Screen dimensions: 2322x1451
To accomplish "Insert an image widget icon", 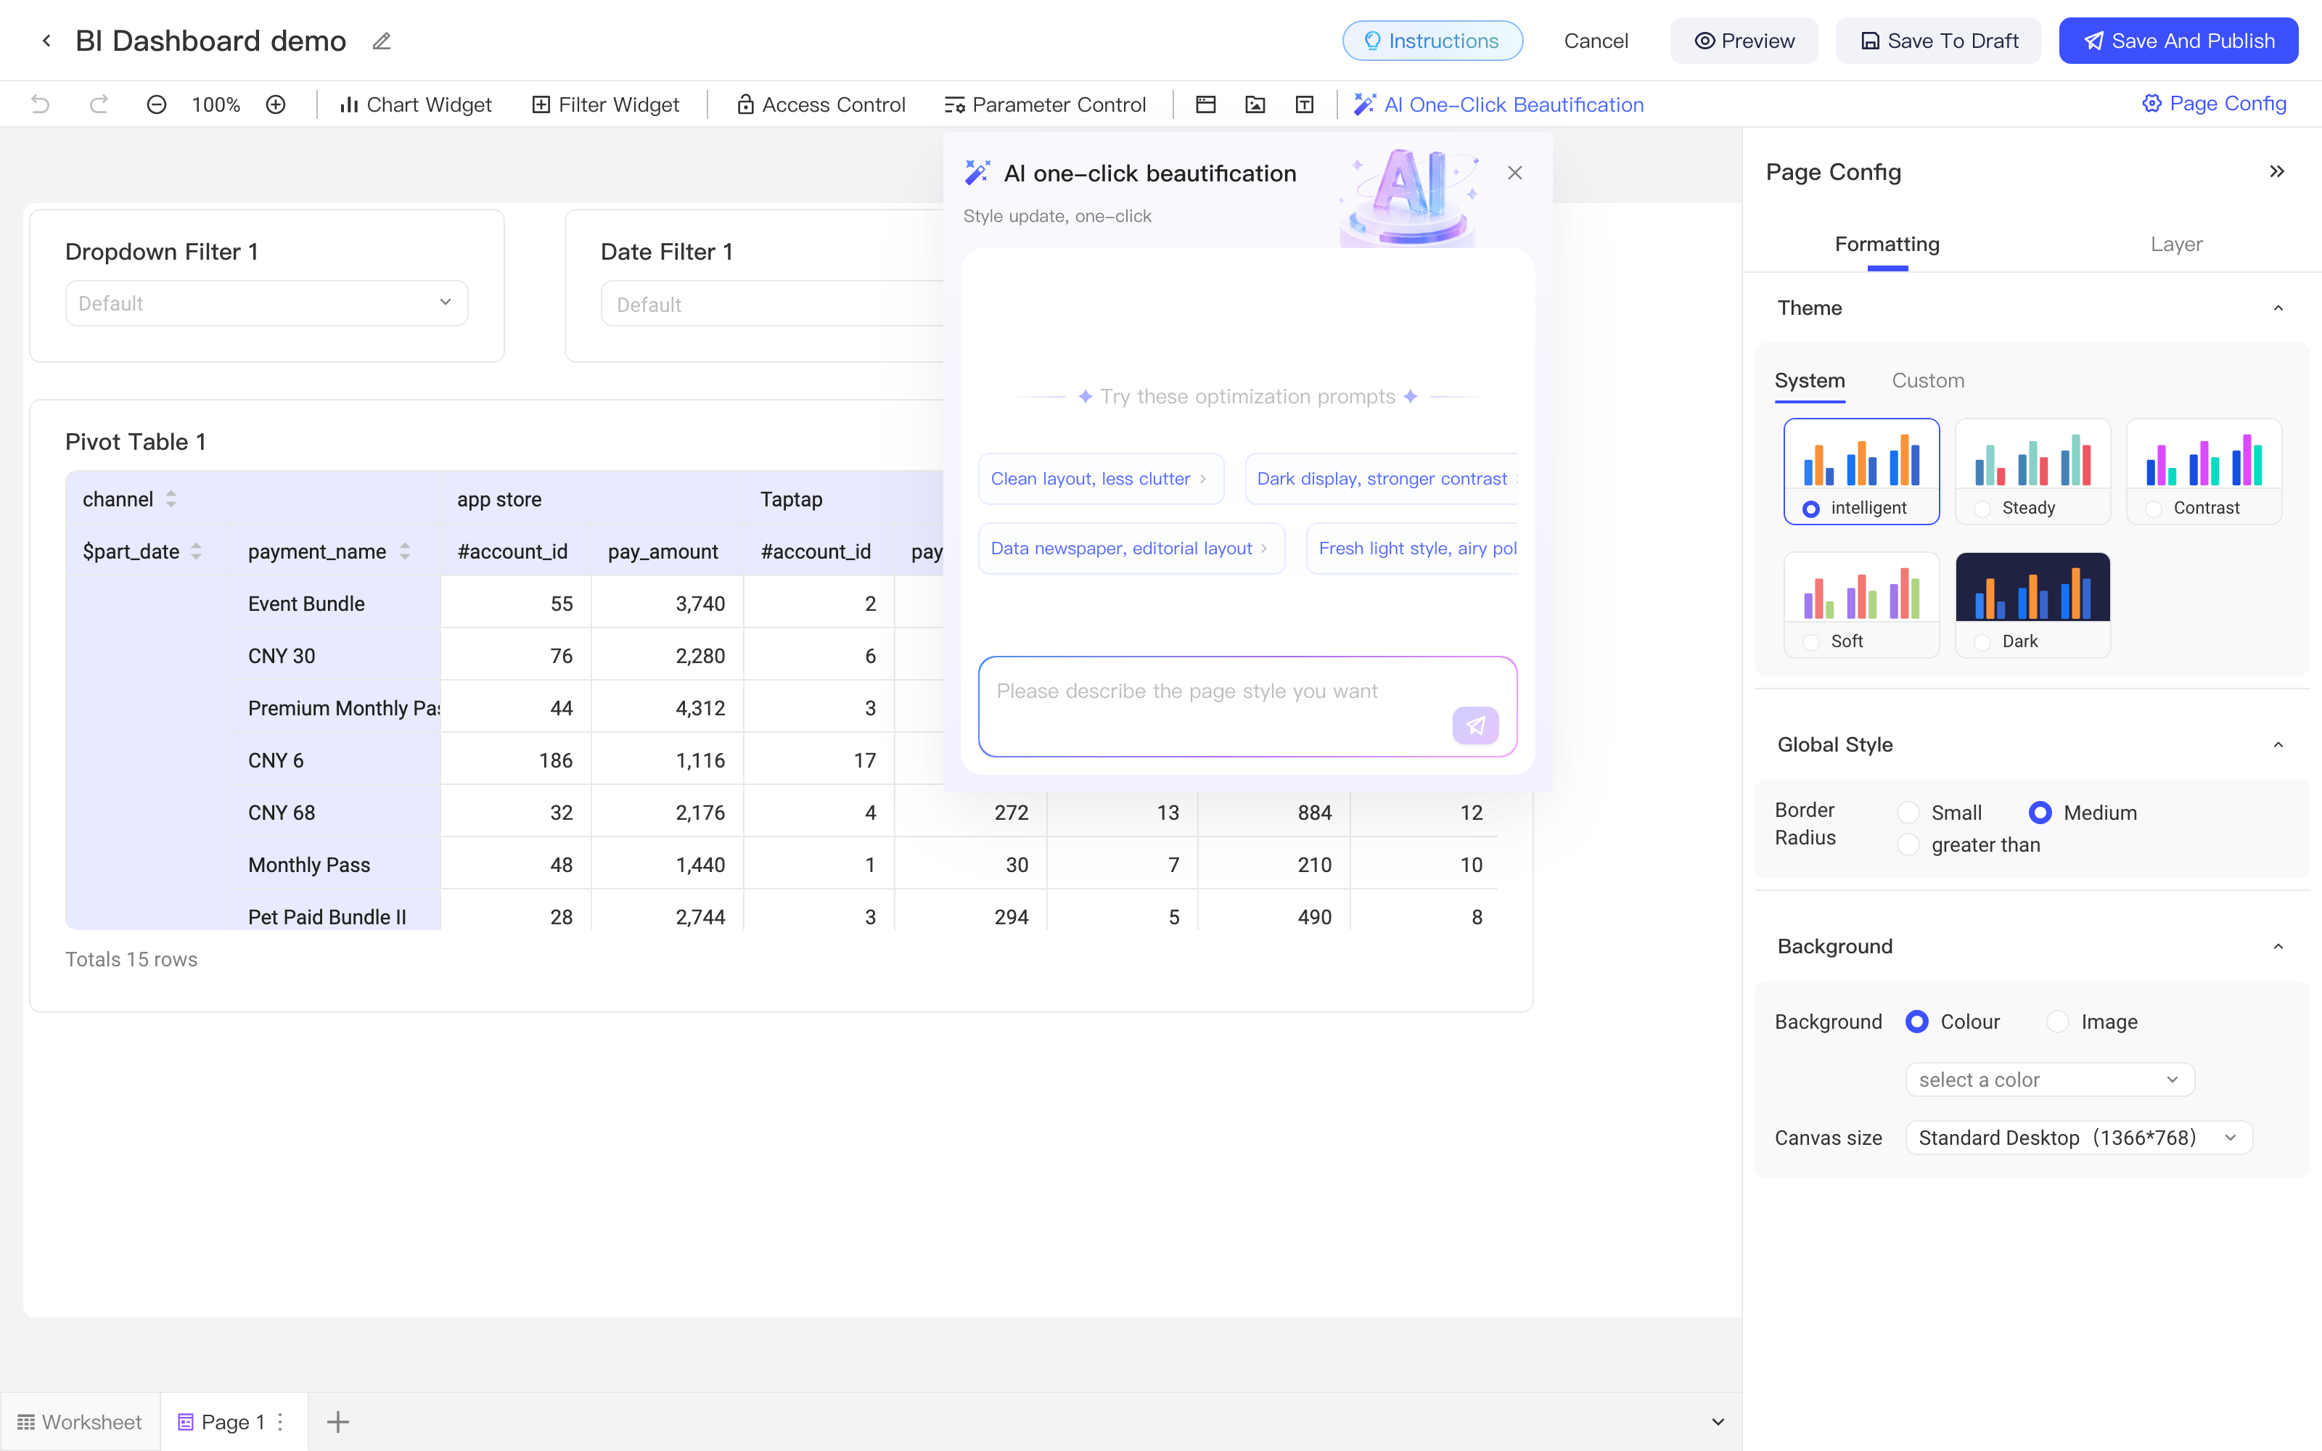I will tap(1255, 104).
